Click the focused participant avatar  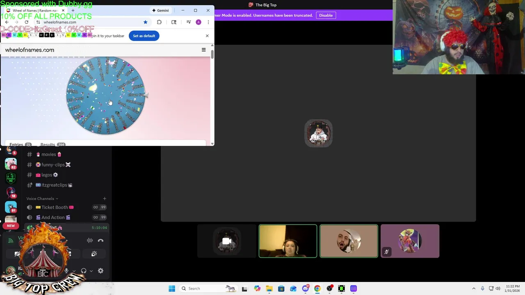coord(319,133)
